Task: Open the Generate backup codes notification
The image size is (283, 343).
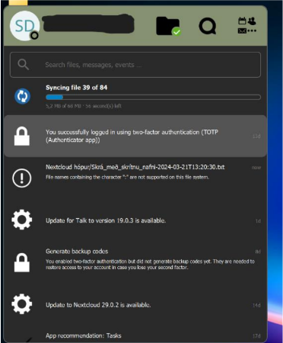Action: (x=135, y=262)
